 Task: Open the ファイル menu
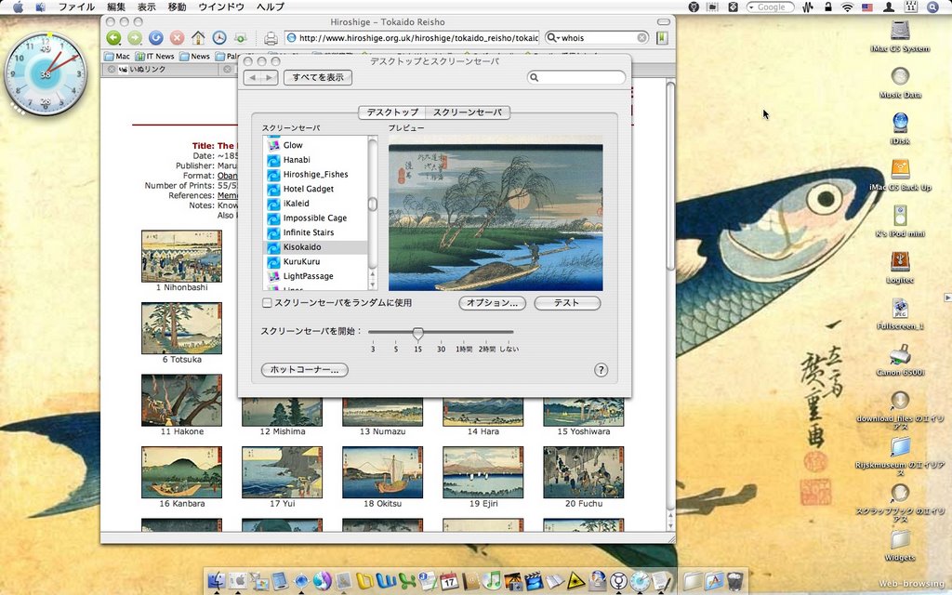tap(76, 7)
